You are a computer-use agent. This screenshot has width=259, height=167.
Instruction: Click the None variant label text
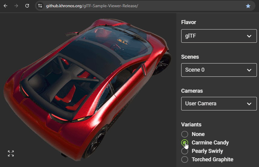tap(198, 134)
